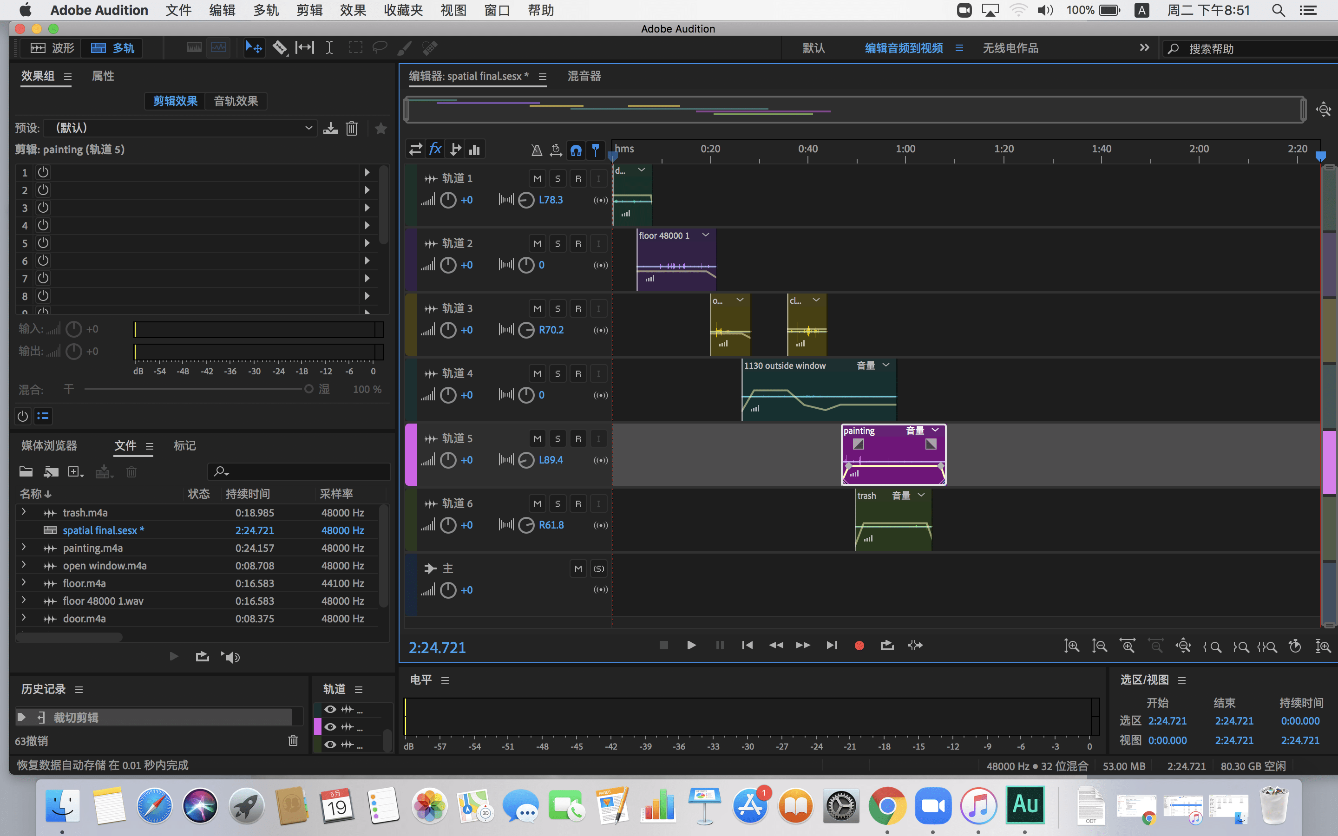Viewport: 1338px width, 836px height.
Task: Expand door.m4a file row
Action: [24, 618]
